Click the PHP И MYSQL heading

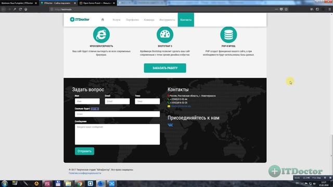228,46
